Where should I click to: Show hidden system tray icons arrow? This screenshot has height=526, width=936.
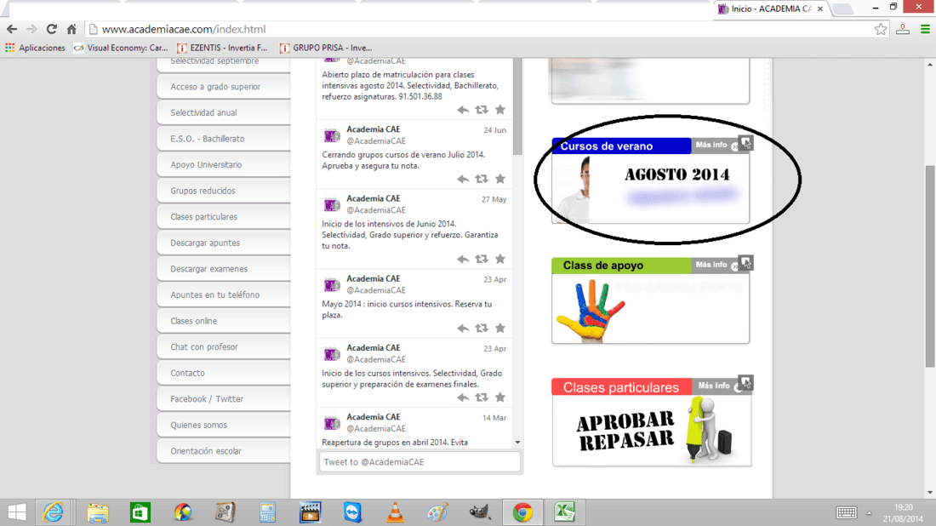coord(869,513)
